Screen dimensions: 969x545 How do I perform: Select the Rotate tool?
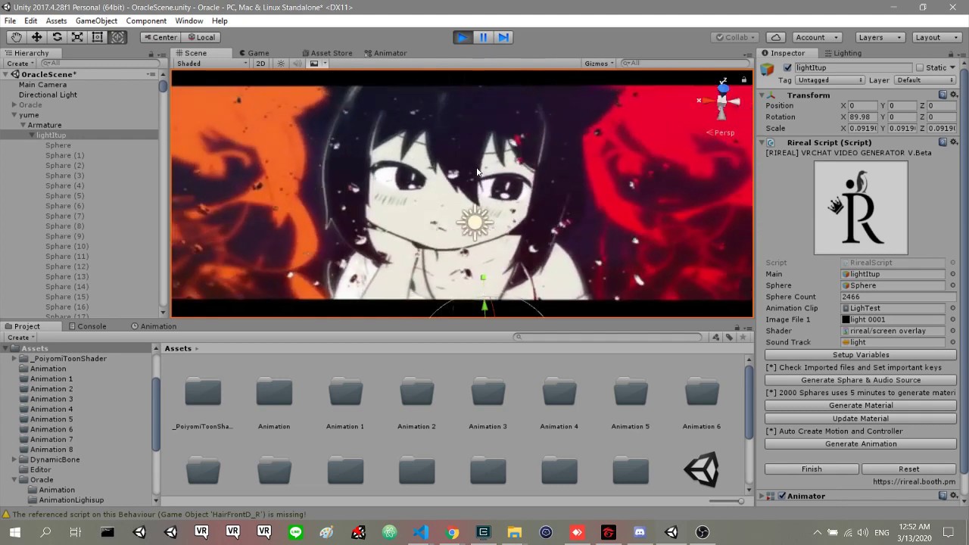click(x=57, y=37)
